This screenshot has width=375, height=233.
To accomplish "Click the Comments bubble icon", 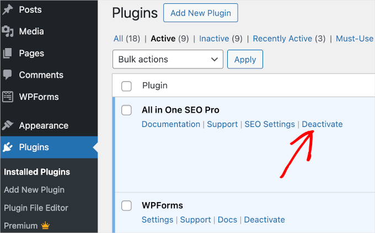I will coord(8,75).
